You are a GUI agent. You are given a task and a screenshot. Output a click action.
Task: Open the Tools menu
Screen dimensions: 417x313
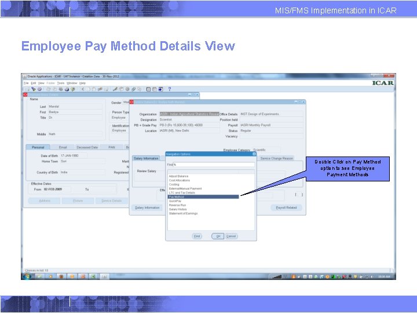(61, 83)
